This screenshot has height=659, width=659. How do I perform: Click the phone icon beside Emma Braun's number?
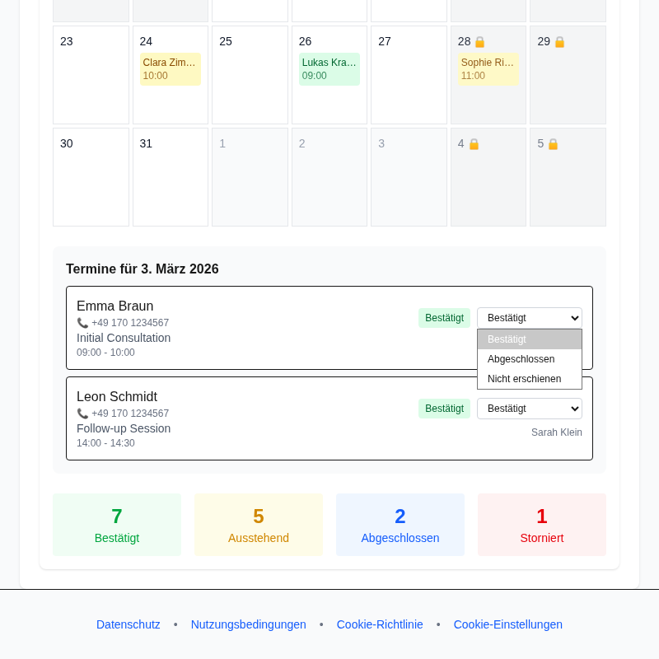tap(82, 323)
